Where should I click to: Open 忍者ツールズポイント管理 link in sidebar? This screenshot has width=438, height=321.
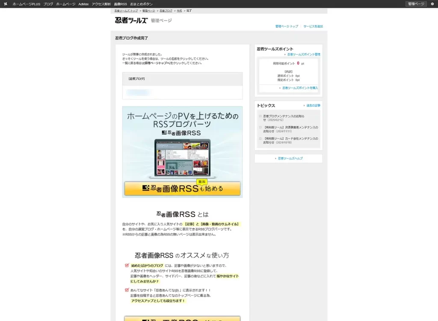coord(303,55)
